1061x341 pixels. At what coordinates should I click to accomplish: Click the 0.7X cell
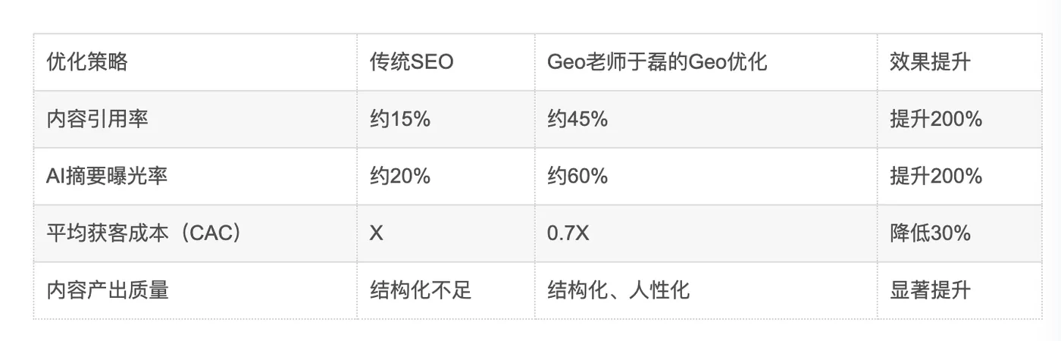(x=568, y=233)
